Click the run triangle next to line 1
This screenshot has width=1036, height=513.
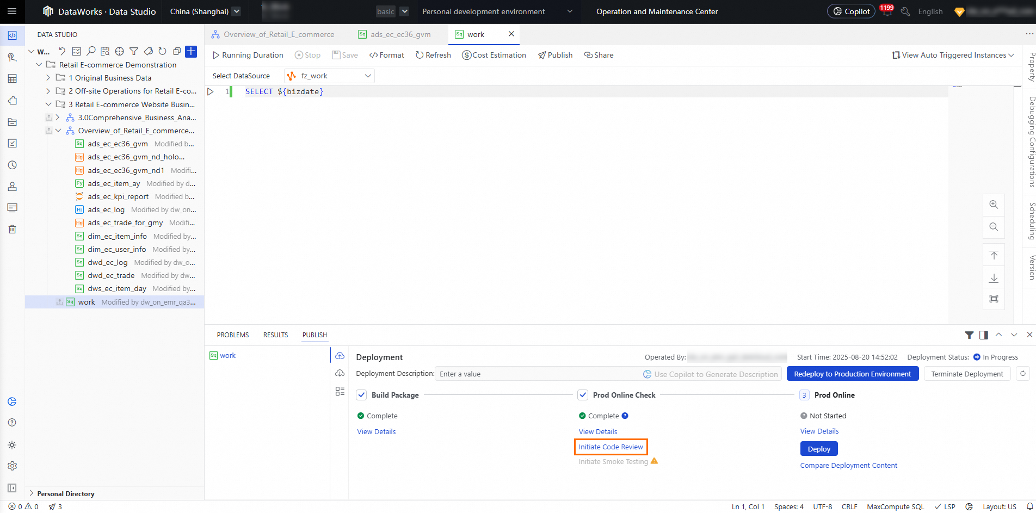210,91
